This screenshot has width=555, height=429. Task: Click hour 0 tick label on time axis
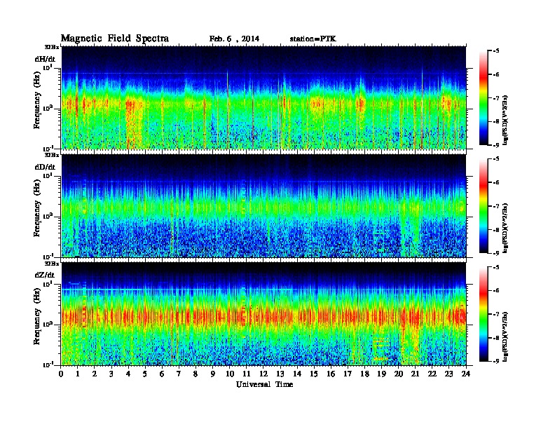(x=61, y=374)
